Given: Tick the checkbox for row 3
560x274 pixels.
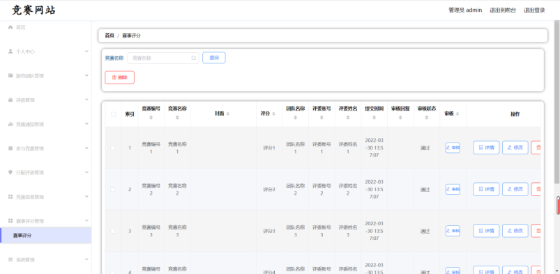Looking at the screenshot, I should [x=113, y=231].
